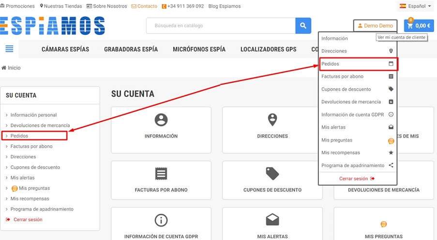Click the Direcciones location pin tile
Viewport: 437px width, 240px height.
pos(272,126)
